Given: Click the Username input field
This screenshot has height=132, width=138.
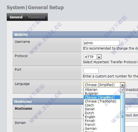Looking at the screenshot, I should 101,43.
